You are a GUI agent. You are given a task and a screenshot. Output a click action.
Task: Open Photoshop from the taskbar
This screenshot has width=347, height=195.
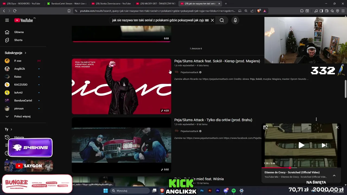202,191
